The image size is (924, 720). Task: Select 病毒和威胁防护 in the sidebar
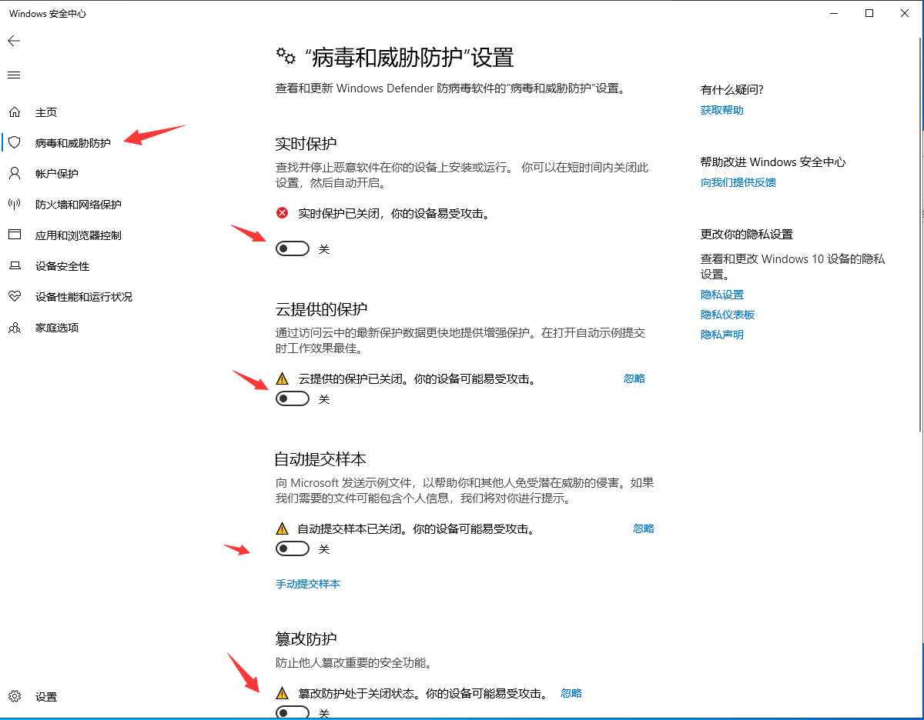[73, 143]
